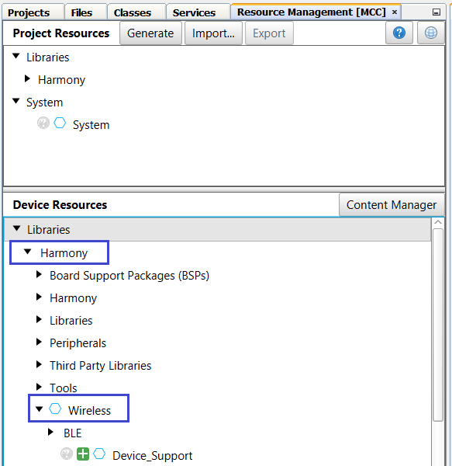Click the gray help icon next to System
452x466 pixels.
(x=43, y=123)
